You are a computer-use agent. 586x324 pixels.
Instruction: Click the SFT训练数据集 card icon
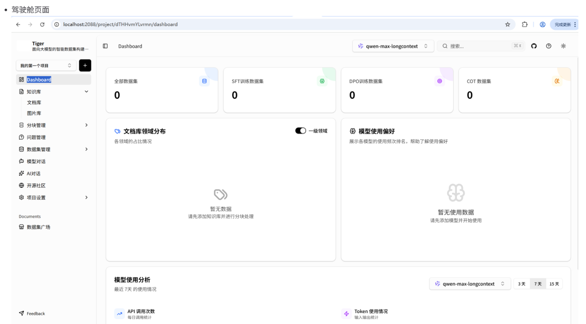[x=322, y=79]
